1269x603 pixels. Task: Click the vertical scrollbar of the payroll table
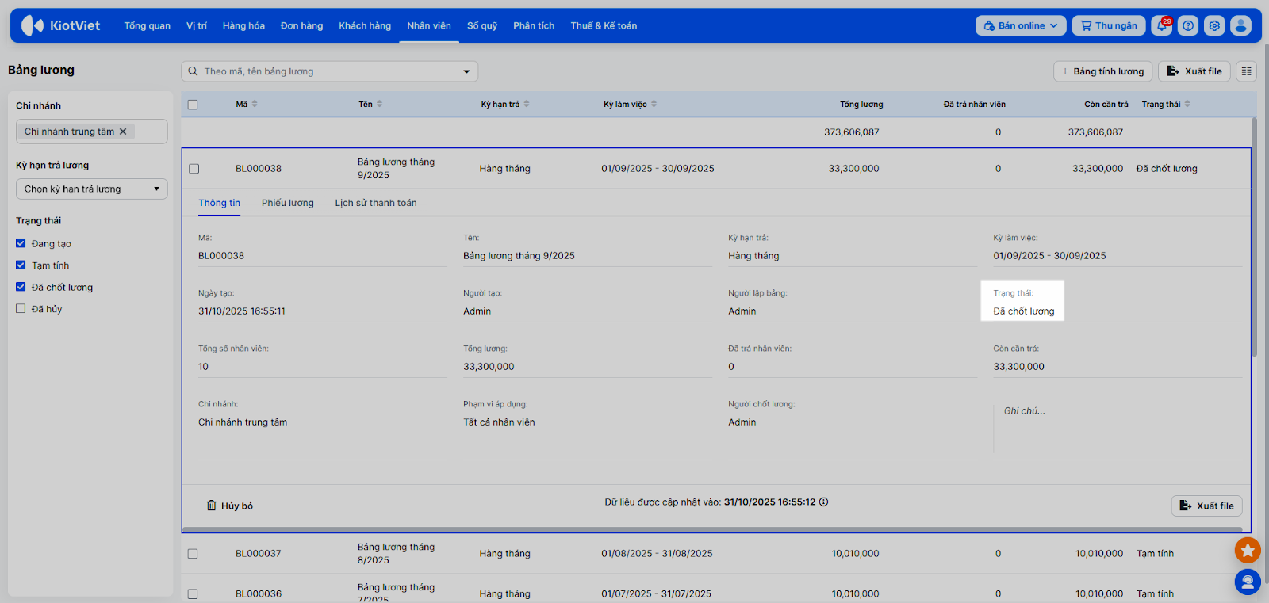click(x=1254, y=238)
